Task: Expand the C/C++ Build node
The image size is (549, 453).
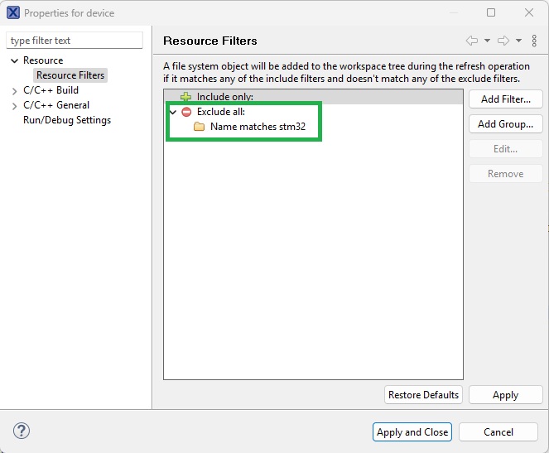Action: 15,90
